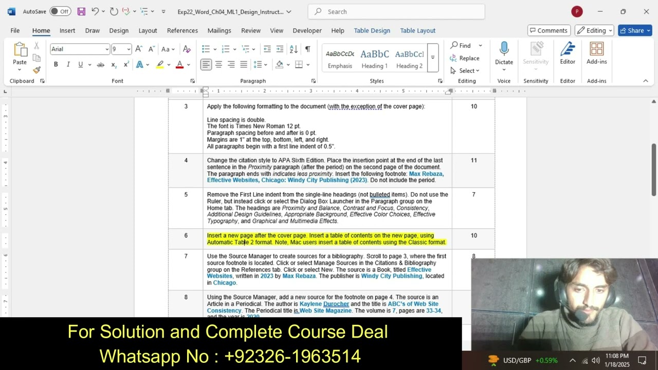Open Windows notification center icon
Screen dimensions: 658x370
click(x=642, y=360)
